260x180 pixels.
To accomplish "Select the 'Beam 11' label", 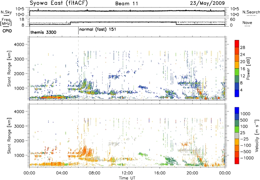I will click(127, 4).
